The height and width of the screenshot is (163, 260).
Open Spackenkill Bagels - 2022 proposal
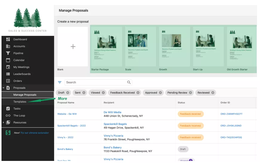[71, 126]
